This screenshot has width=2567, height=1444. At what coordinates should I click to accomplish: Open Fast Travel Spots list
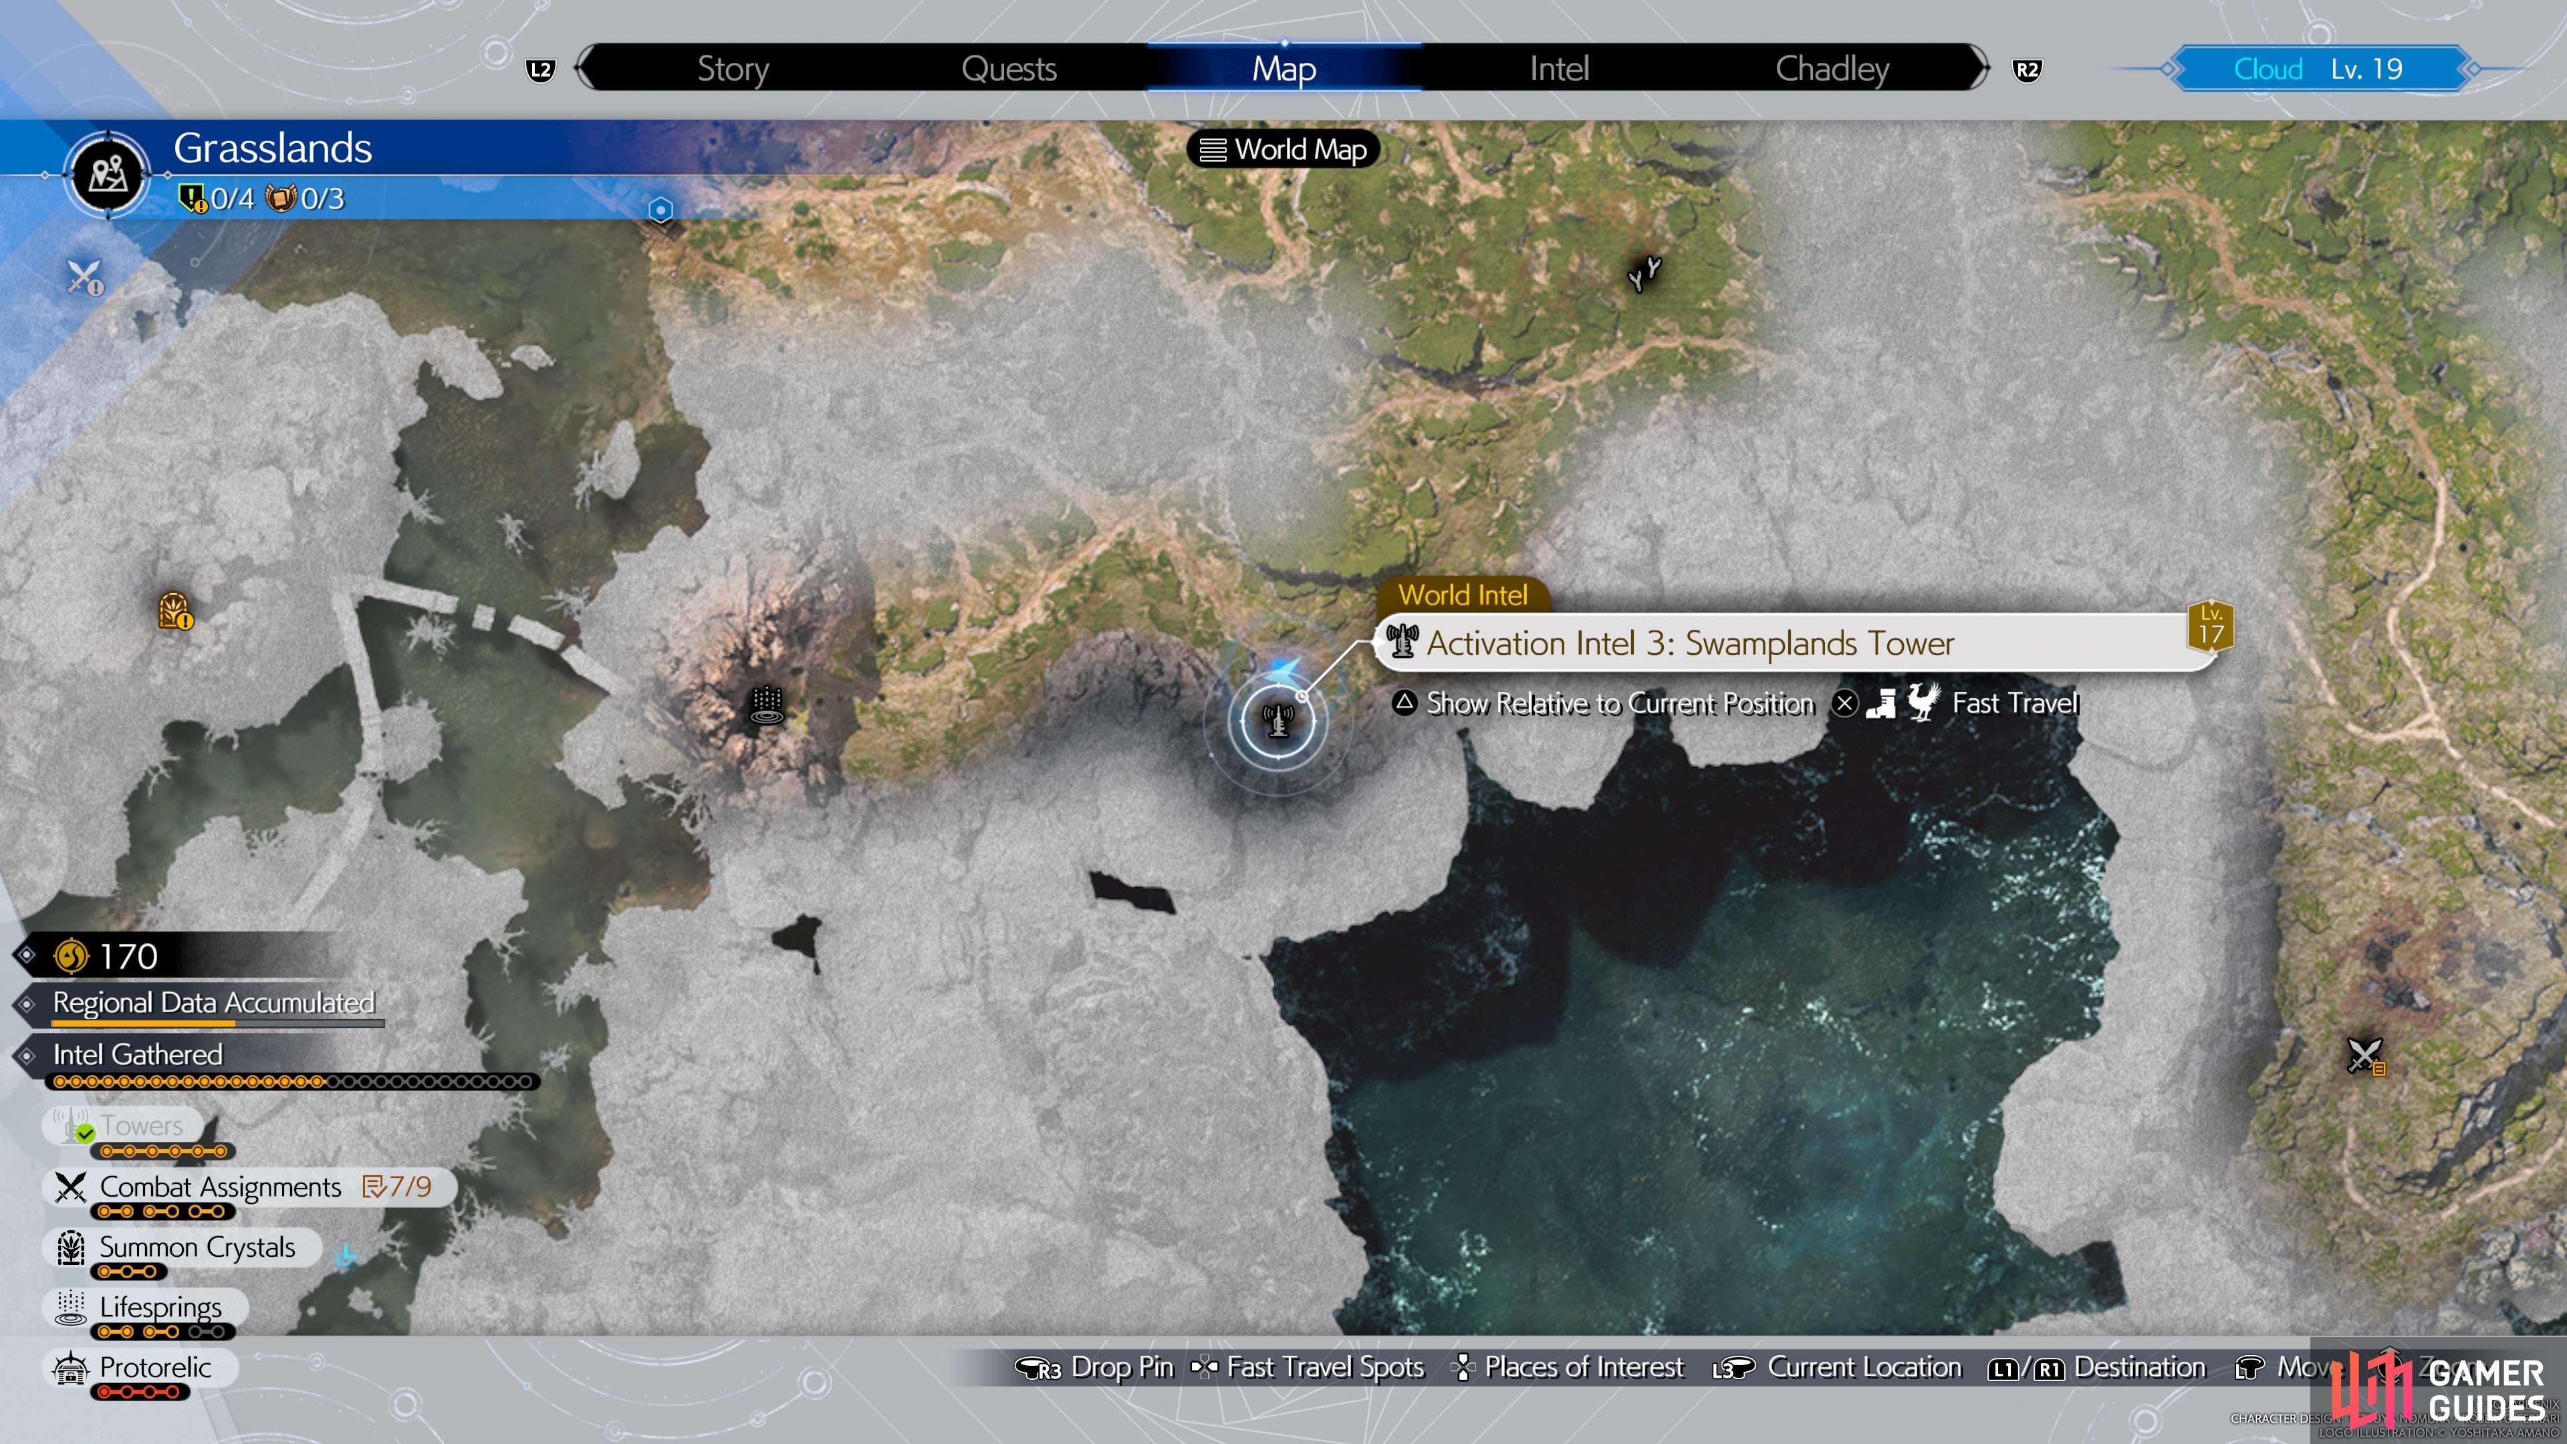(1306, 1367)
